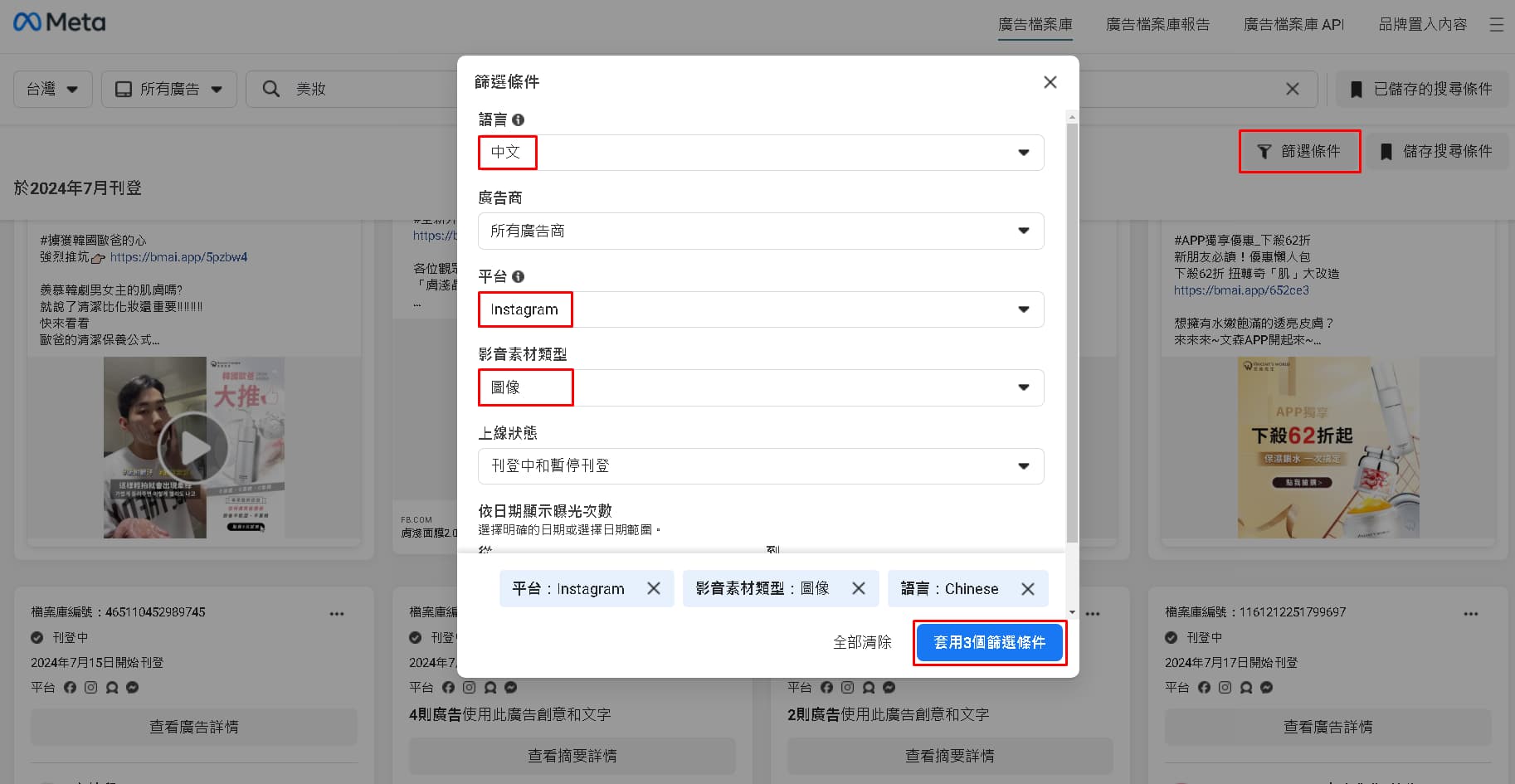
Task: Remove the 影音素材類型: 圖像 filter chip
Action: tap(859, 588)
